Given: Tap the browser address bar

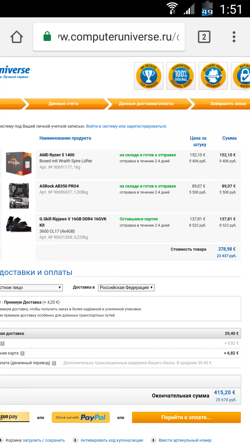Looking at the screenshot, I should [x=109, y=37].
